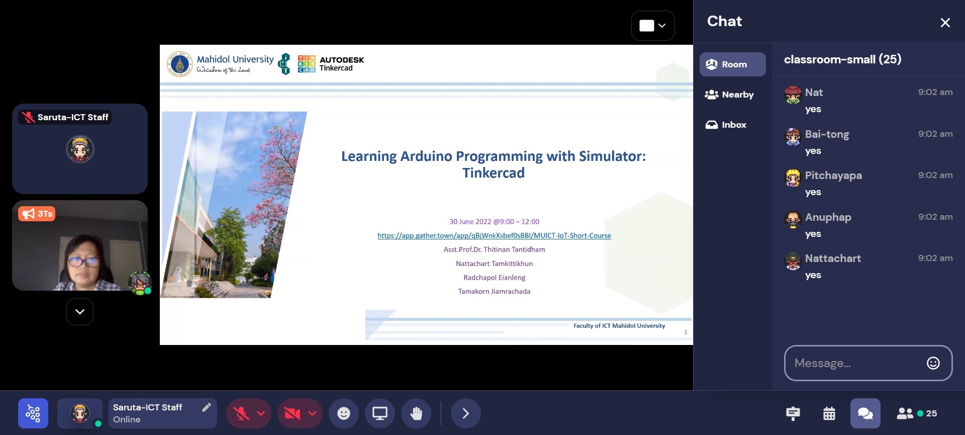
Task: Open the calendar icon in bottom bar
Action: [x=829, y=413]
